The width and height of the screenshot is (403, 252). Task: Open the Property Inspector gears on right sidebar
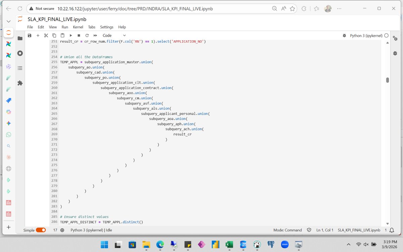coord(395,39)
